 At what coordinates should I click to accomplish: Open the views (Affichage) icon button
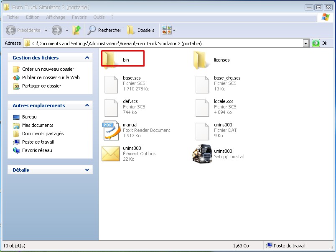click(x=167, y=30)
